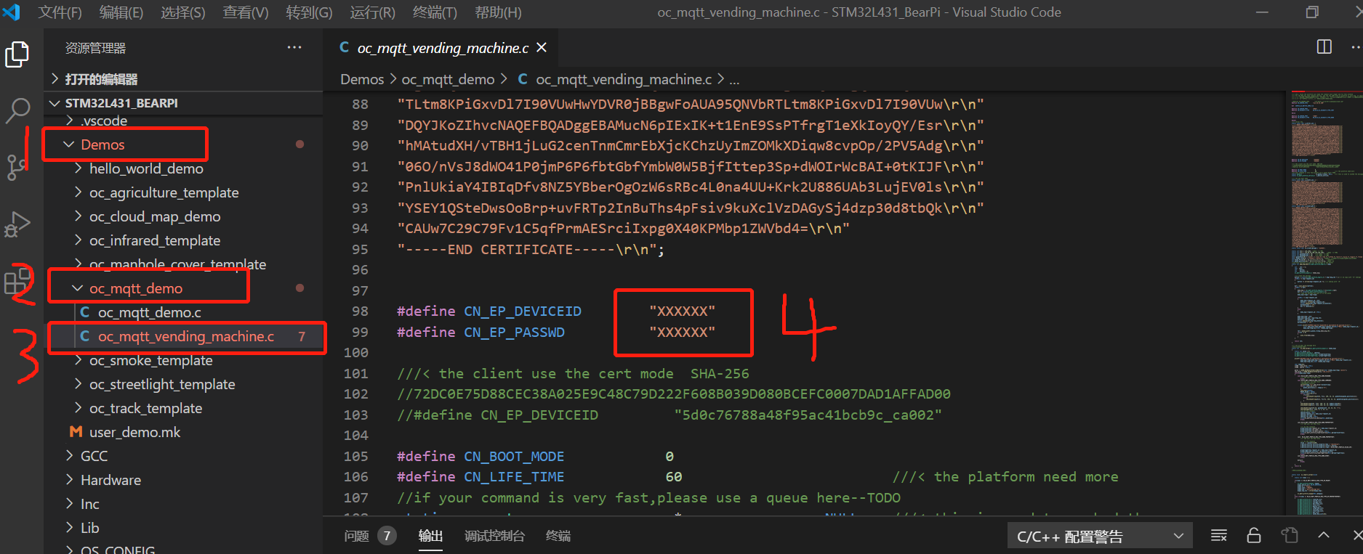Open the 查看(V) menu
The height and width of the screenshot is (554, 1363).
click(246, 12)
